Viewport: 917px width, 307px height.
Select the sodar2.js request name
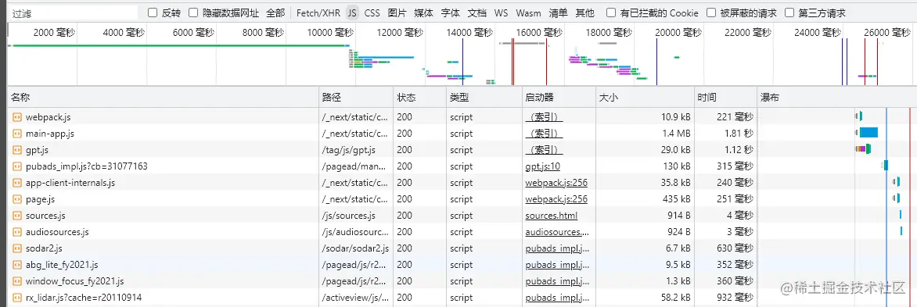(x=44, y=248)
